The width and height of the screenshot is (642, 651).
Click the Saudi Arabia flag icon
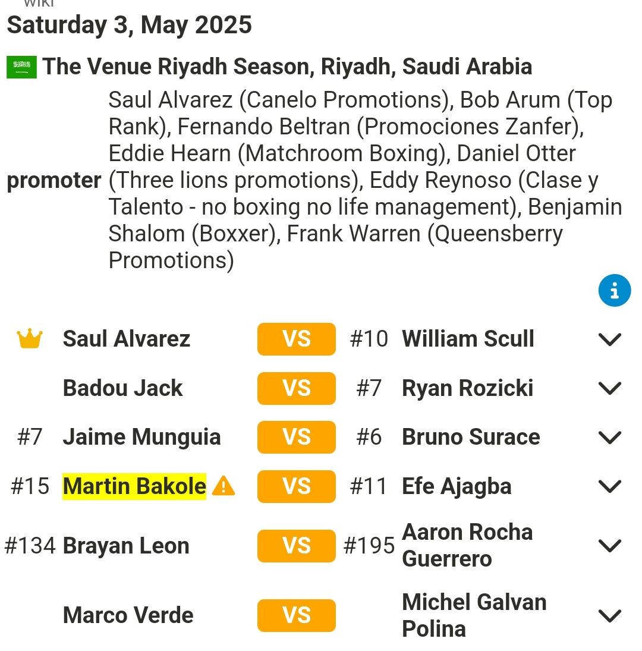tap(21, 67)
